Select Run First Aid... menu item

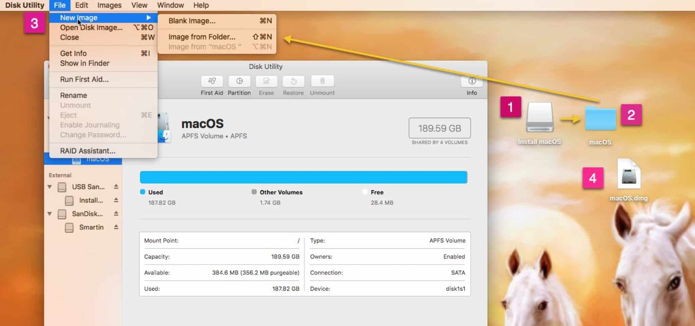104,79
